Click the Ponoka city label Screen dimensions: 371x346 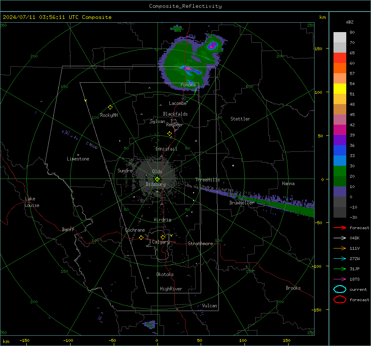point(188,85)
